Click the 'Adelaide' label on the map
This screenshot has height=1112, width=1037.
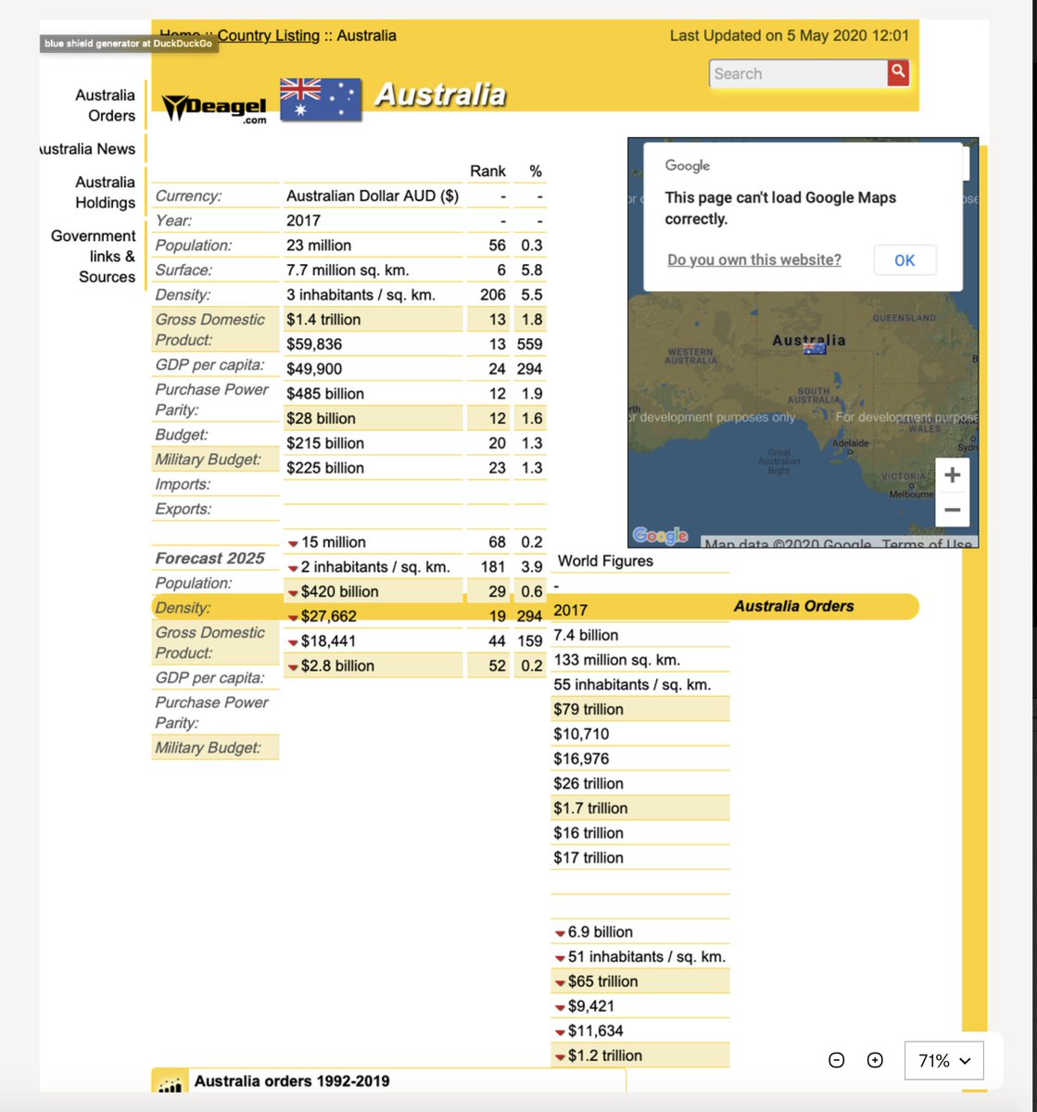(851, 443)
